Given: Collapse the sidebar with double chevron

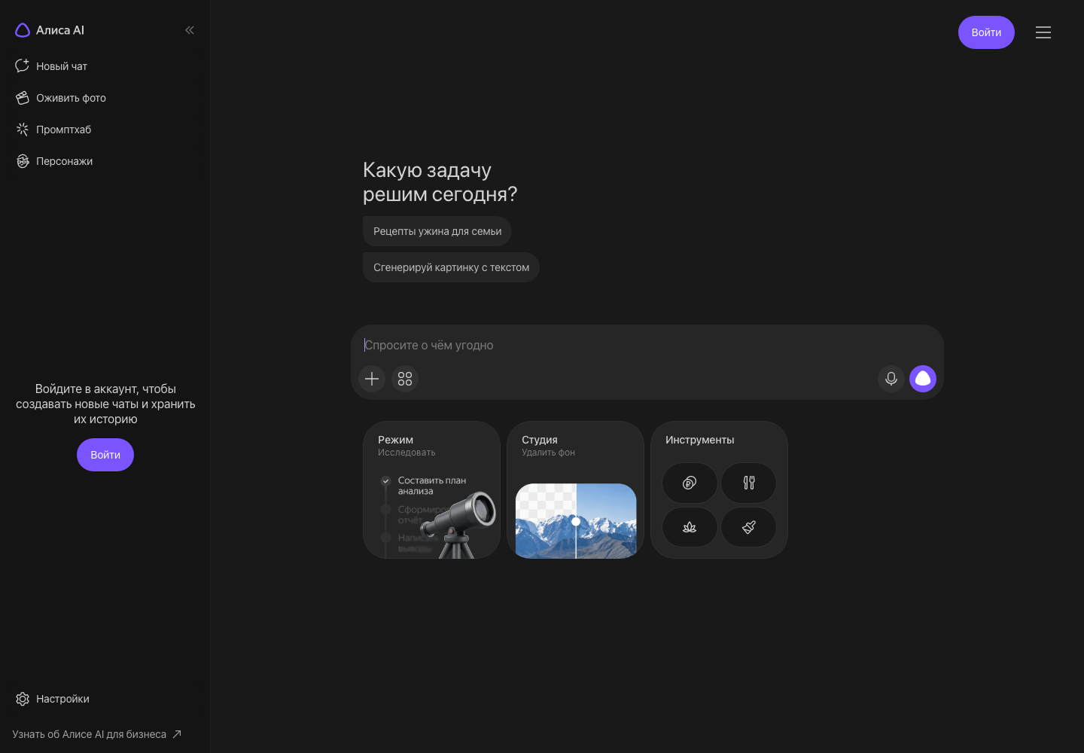Looking at the screenshot, I should [190, 30].
